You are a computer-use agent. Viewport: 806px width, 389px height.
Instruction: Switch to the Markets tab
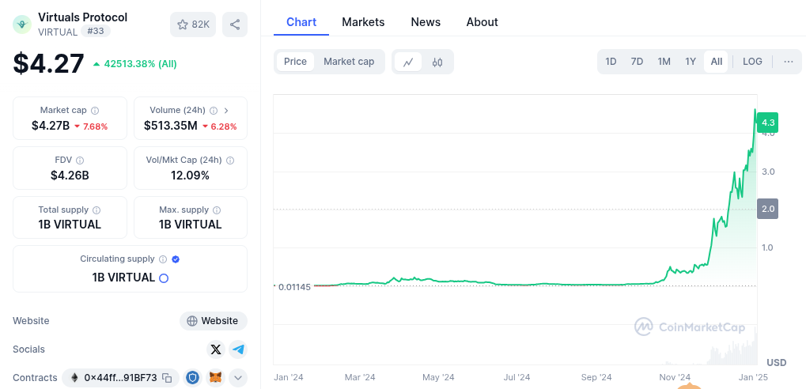click(363, 22)
